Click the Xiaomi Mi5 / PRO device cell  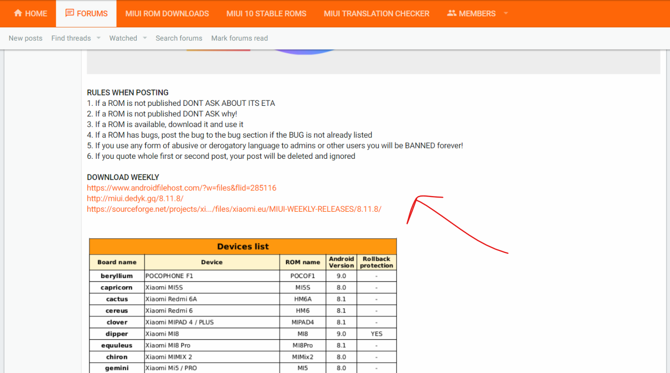[x=212, y=368]
